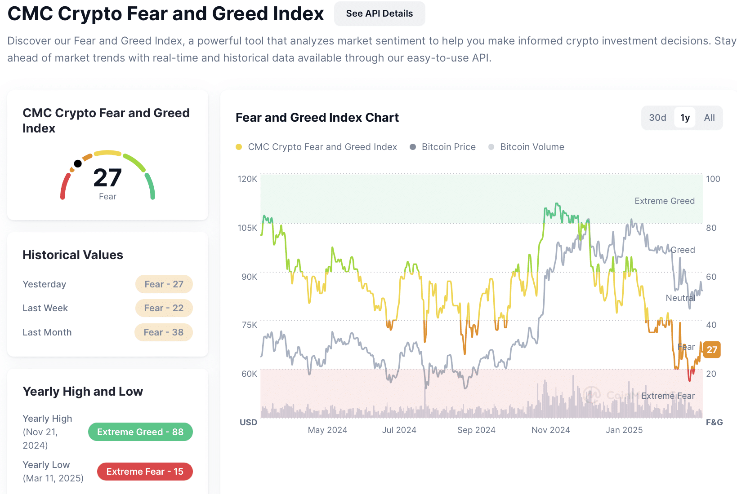737x494 pixels.
Task: Click the Last Week Fear - 22 badge
Action: click(x=164, y=308)
